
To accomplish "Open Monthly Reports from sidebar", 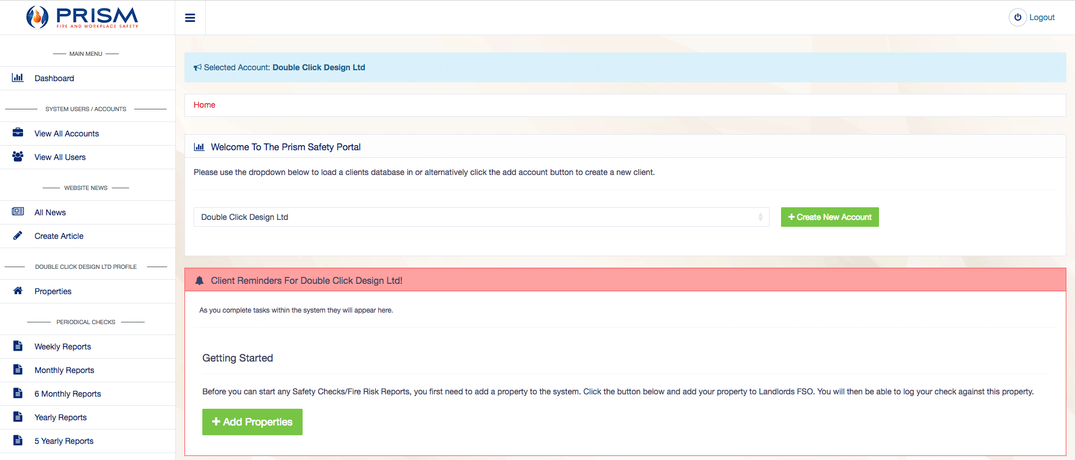I will coord(64,370).
